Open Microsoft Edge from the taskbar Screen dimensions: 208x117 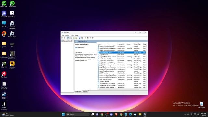[x=131, y=114]
